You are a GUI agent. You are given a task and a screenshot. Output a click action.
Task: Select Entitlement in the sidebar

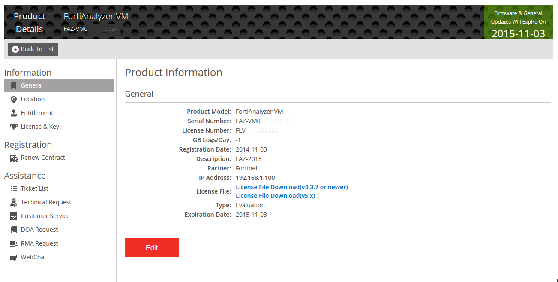point(37,113)
